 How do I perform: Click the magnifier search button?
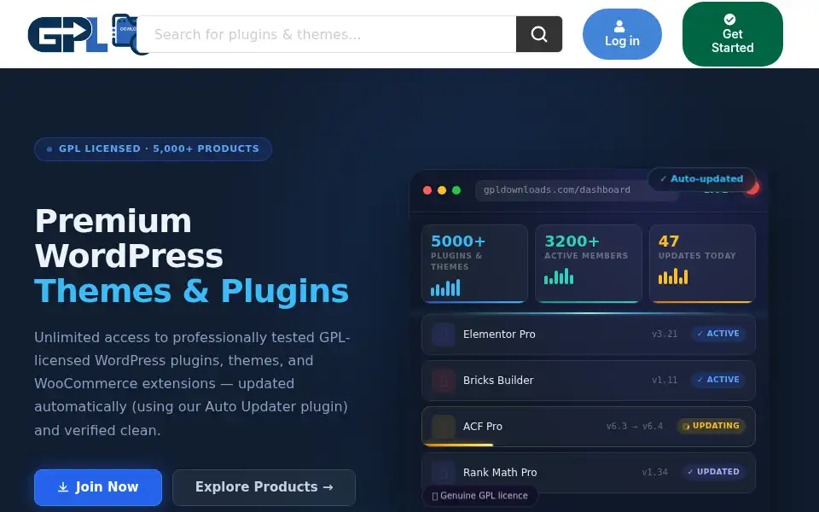tap(539, 34)
